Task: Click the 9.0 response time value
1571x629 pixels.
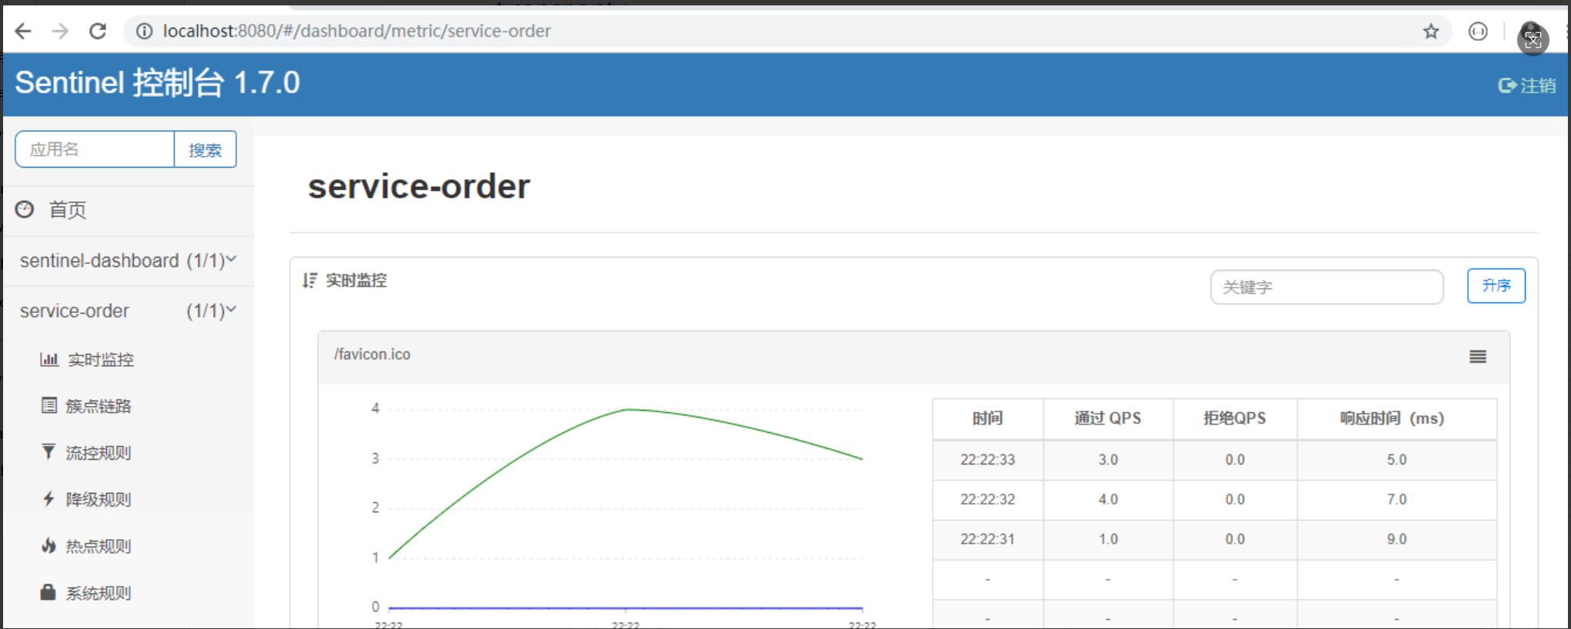Action: (1396, 540)
